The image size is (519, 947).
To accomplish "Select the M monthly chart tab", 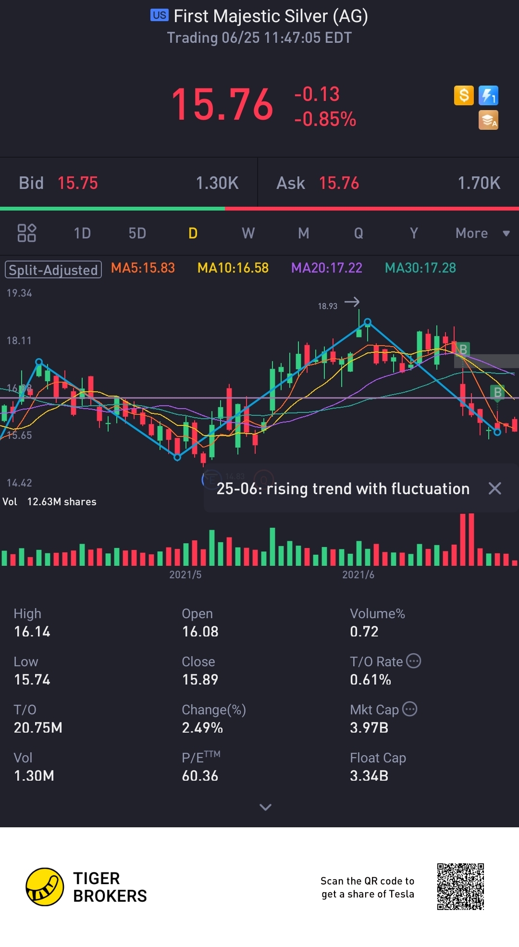I will pyautogui.click(x=303, y=233).
